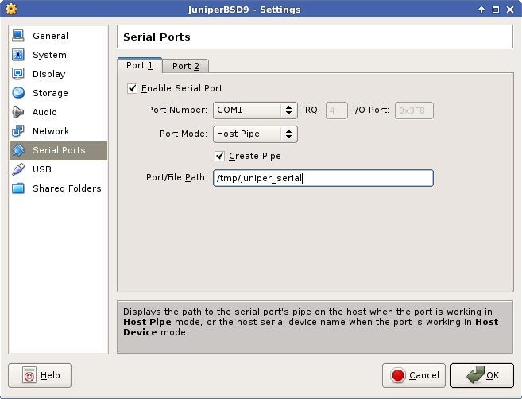Maximize the Settings window

pos(496,10)
